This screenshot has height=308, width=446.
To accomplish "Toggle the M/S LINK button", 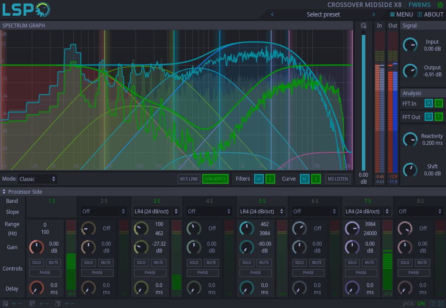I will [189, 179].
